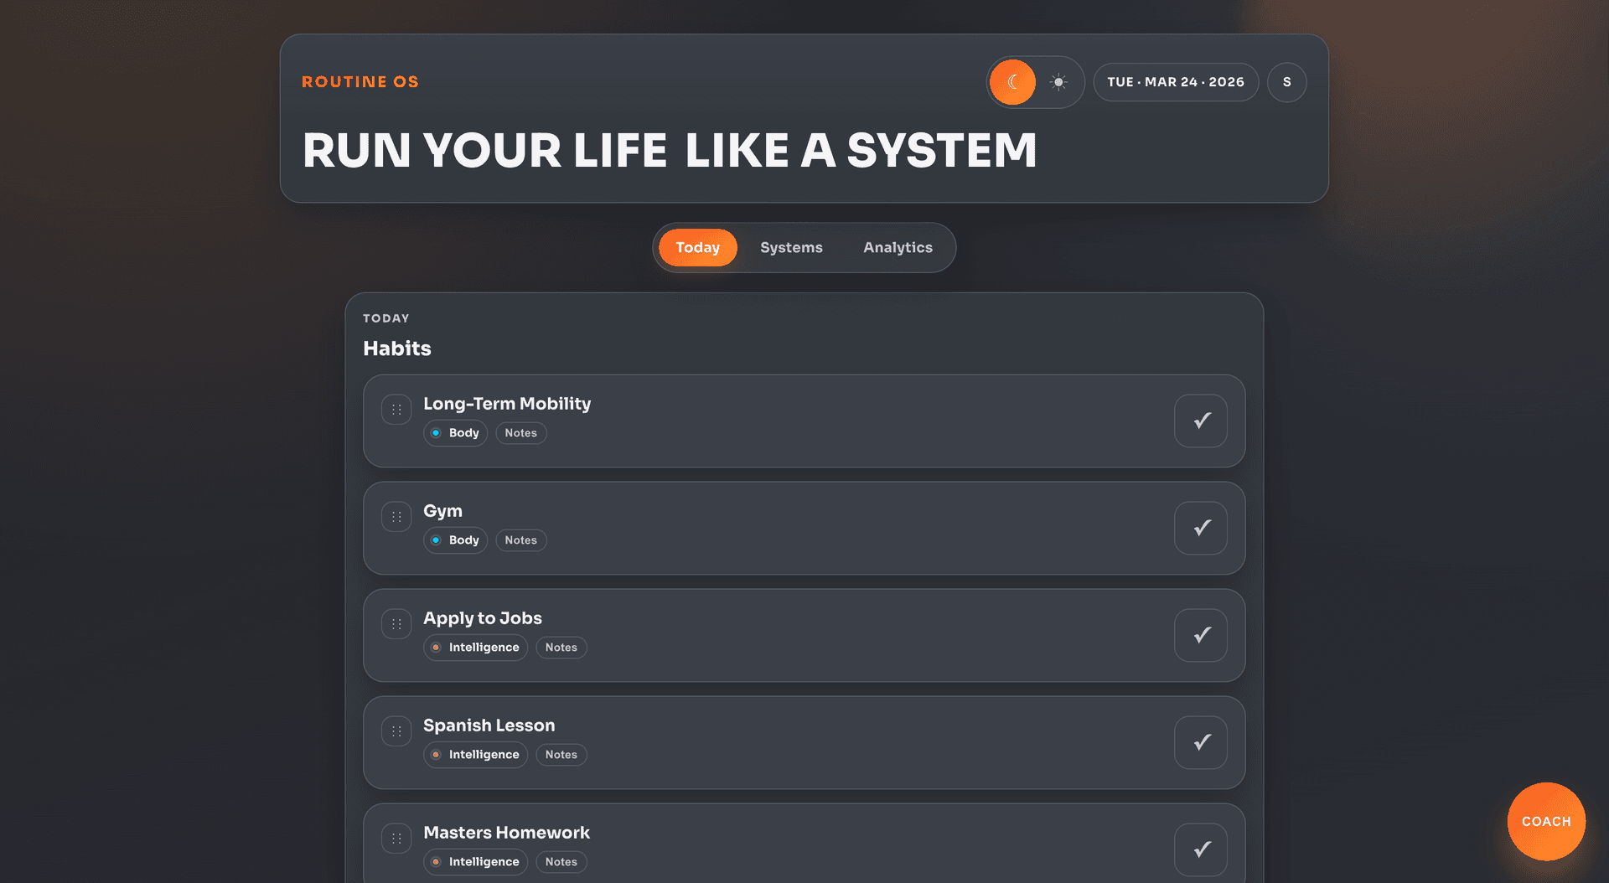Click the drag handle on Spanish Lesson
The width and height of the screenshot is (1609, 883).
click(396, 731)
